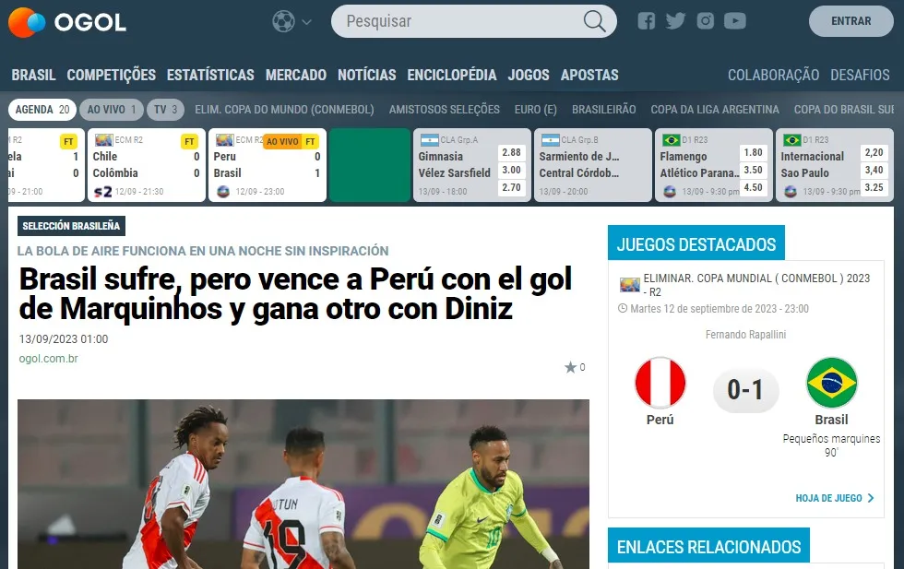Viewport: 904px width, 569px height.
Task: Select the AGENDA 20 filter pill
Action: click(x=42, y=110)
